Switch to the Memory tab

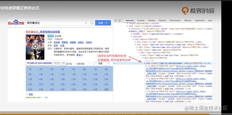coord(188,20)
